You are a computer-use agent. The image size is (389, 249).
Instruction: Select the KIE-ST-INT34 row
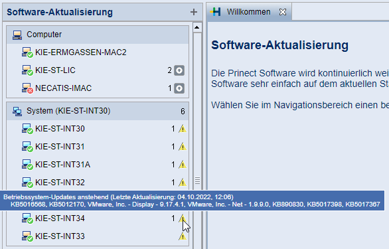pyautogui.click(x=98, y=218)
